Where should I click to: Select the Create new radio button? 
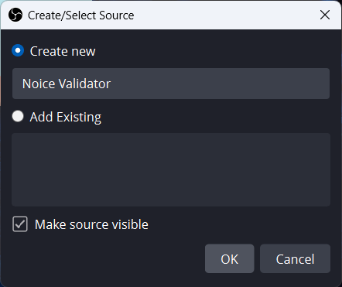[18, 50]
